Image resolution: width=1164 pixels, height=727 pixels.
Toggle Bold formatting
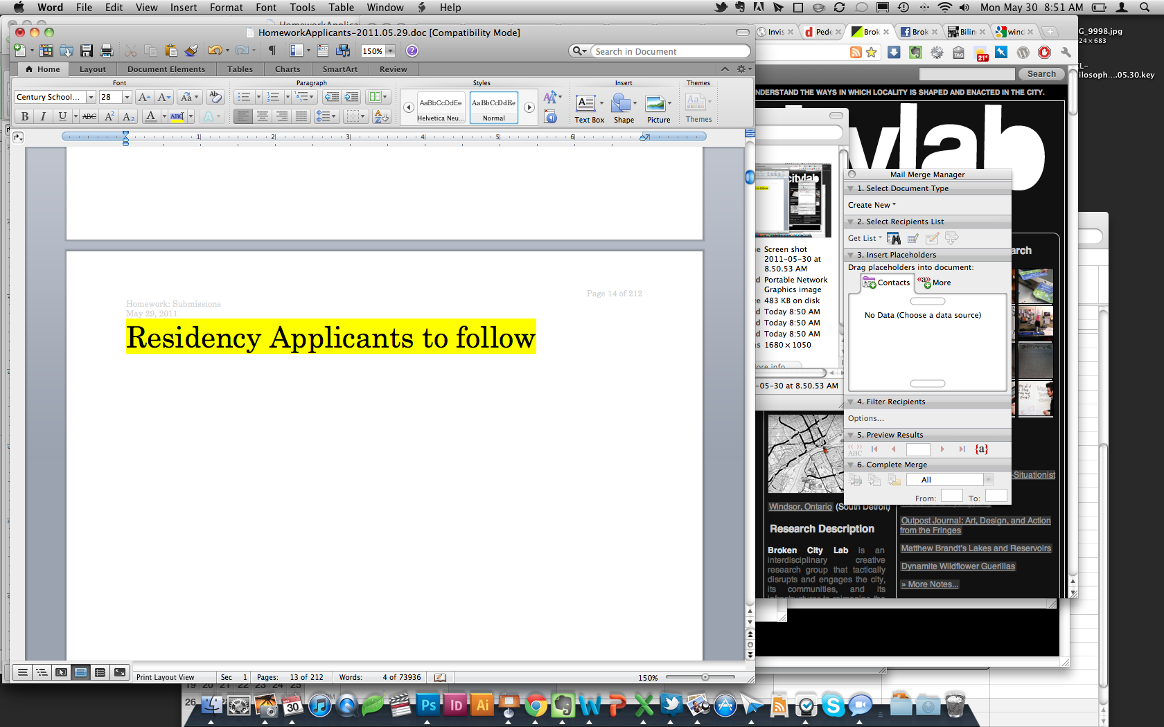(25, 116)
